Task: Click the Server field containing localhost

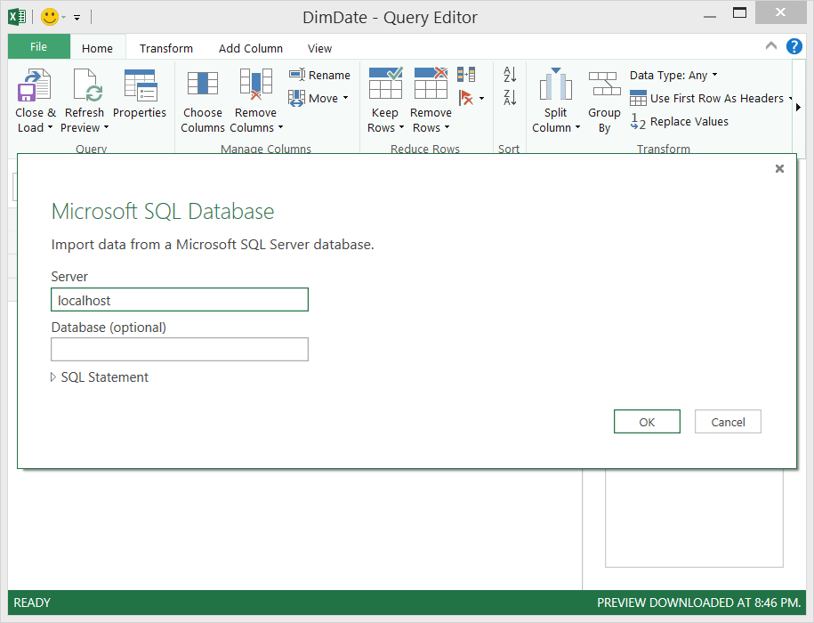Action: (x=180, y=300)
